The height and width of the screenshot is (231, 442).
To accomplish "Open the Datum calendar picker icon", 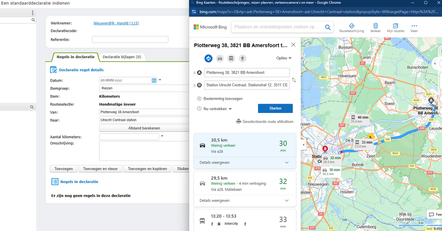I will click(x=154, y=80).
